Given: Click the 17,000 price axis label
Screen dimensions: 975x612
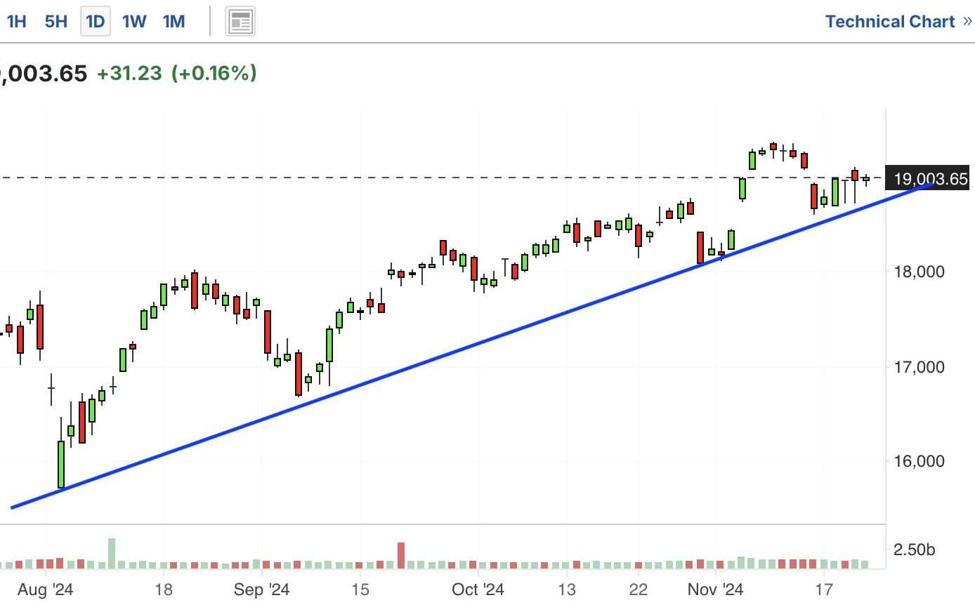Looking at the screenshot, I should (919, 367).
